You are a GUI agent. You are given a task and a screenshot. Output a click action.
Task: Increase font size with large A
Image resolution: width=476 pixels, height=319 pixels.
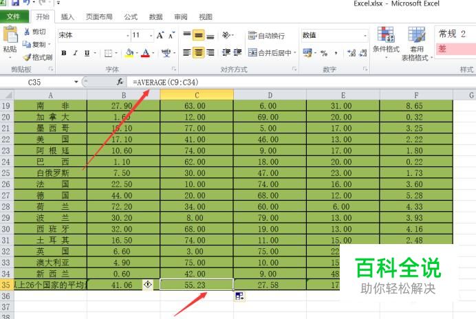pyautogui.click(x=160, y=35)
